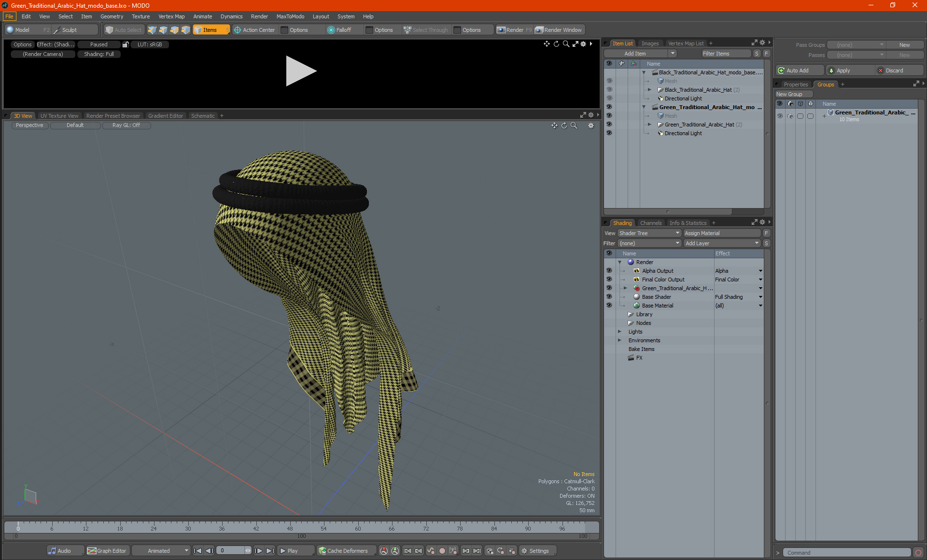Click New Group button
The height and width of the screenshot is (560, 927).
[794, 94]
